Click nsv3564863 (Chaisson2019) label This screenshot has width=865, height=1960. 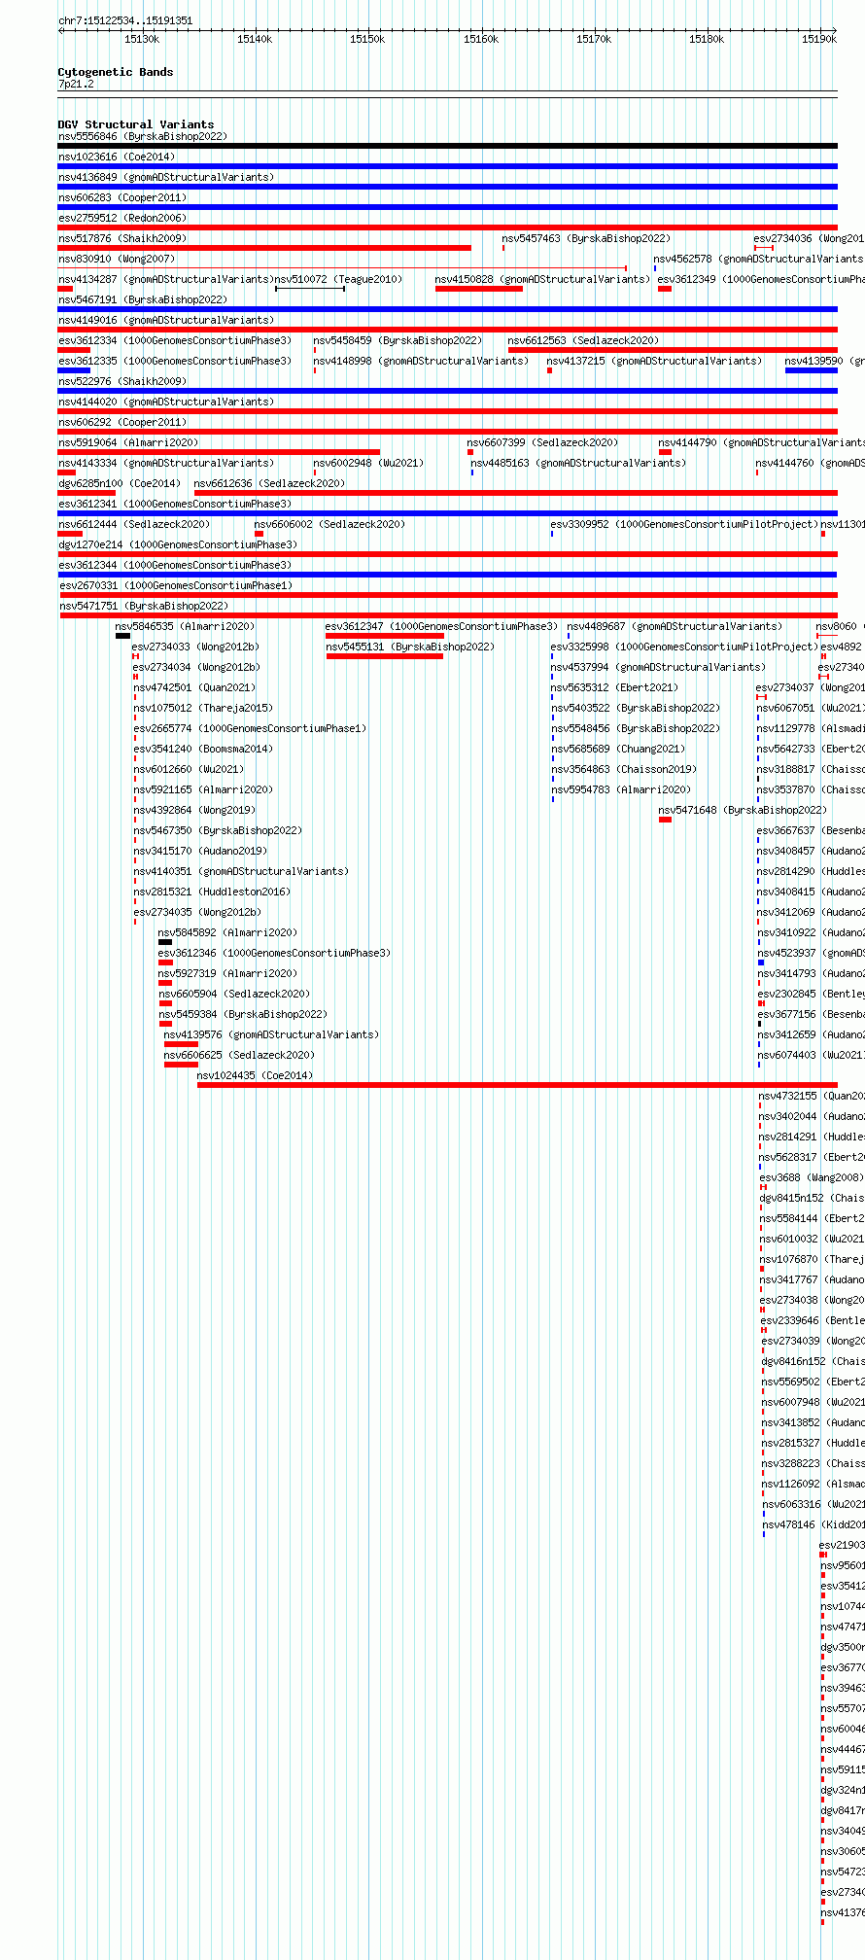[624, 769]
